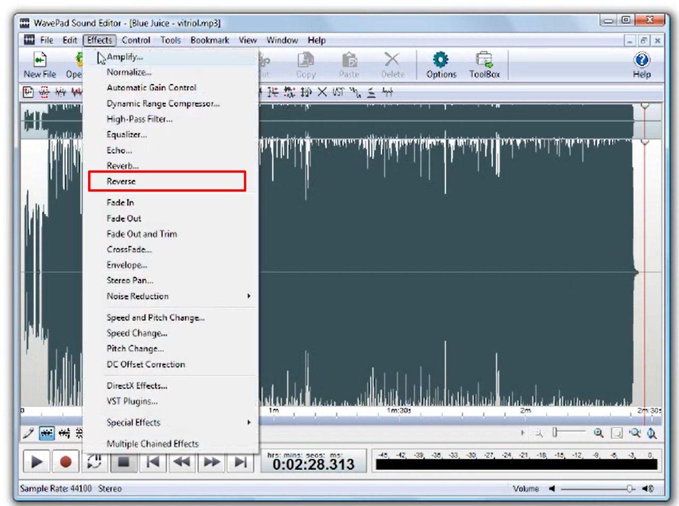Create a New File
This screenshot has width=679, height=506.
point(39,64)
